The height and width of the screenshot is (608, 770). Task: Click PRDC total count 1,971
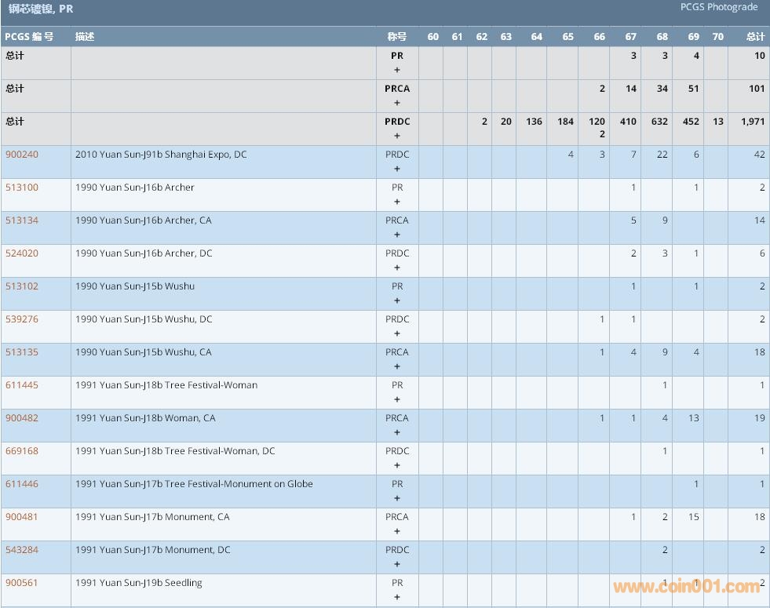pyautogui.click(x=752, y=122)
